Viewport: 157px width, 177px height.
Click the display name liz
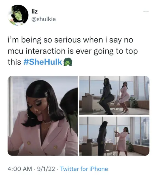34,12
